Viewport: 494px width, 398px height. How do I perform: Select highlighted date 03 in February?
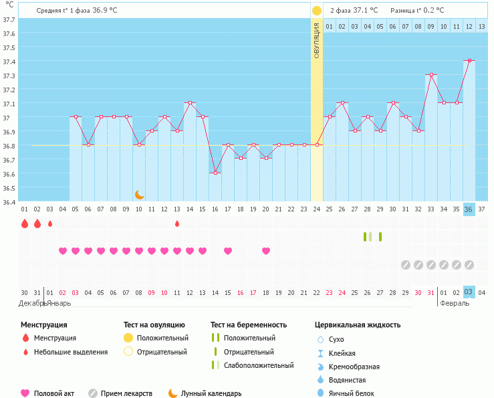pos(469,292)
